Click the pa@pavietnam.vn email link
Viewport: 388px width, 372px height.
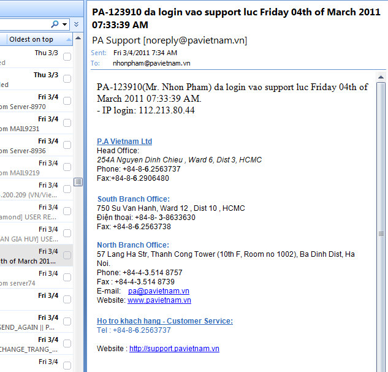click(159, 291)
